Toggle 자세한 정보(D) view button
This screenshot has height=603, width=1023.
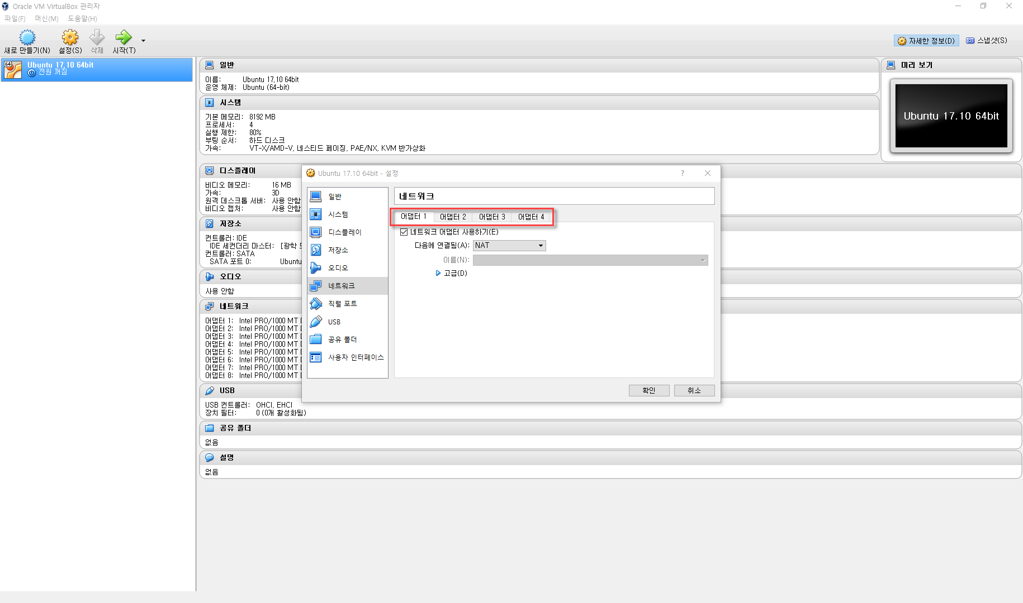click(x=926, y=40)
